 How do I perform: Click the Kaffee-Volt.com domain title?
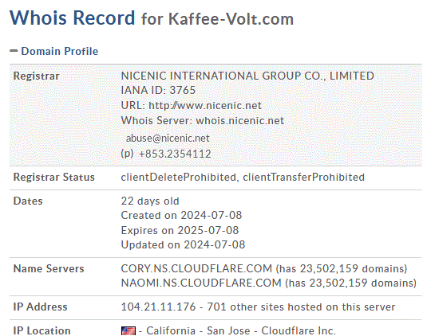pos(231,19)
